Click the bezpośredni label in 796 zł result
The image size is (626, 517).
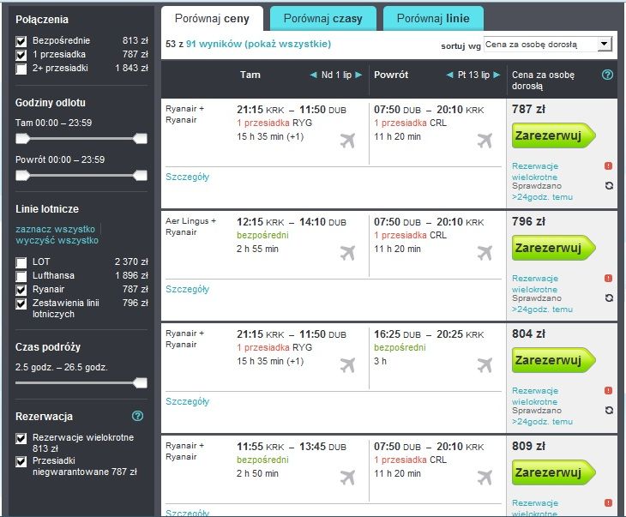click(262, 235)
